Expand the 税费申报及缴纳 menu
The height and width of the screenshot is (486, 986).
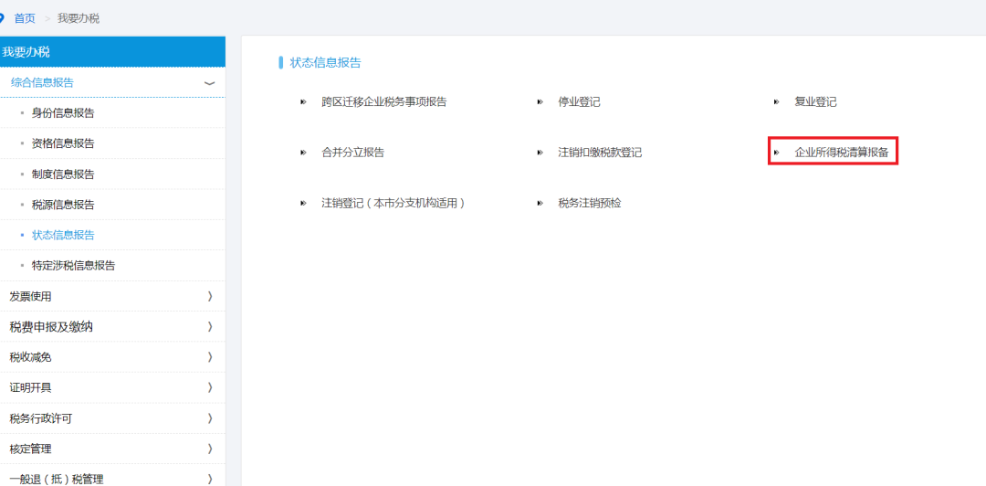(x=209, y=326)
